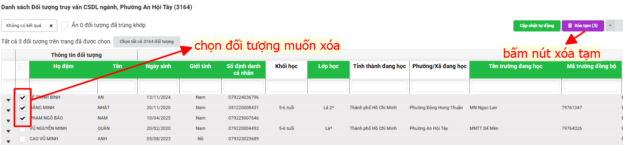Viewport: 623px width, 145px height.
Task: Click birth date '05/08/2023'
Action: click(158, 139)
